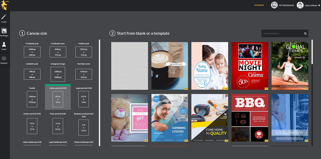Open the Feedback panel in the sidebar
The width and height of the screenshot is (321, 159).
click(x=4, y=59)
